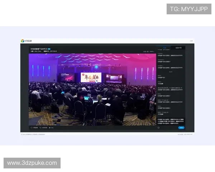
Task: Click the phone icon below video
Action: (x=40, y=127)
